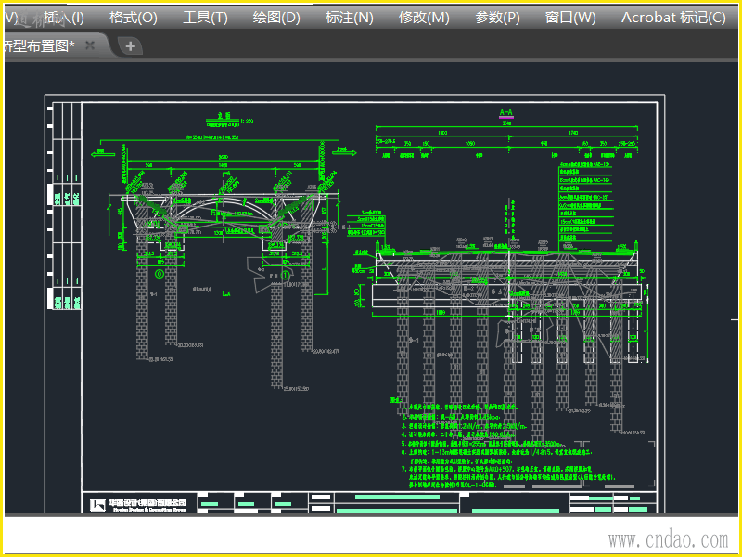Viewport: 742px width, 557px height.
Task: Open the 标注(N) dimension menu
Action: [350, 18]
